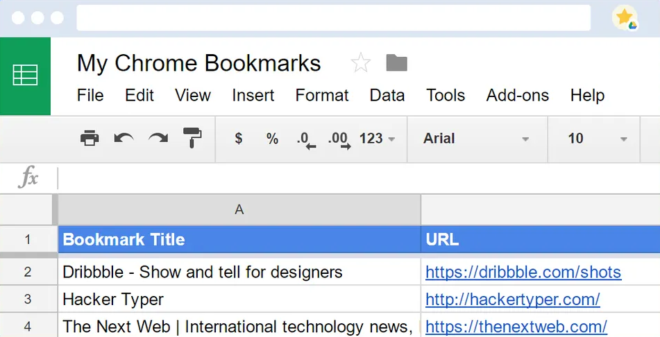The image size is (660, 337).
Task: Select row 1 header
Action: (x=28, y=239)
